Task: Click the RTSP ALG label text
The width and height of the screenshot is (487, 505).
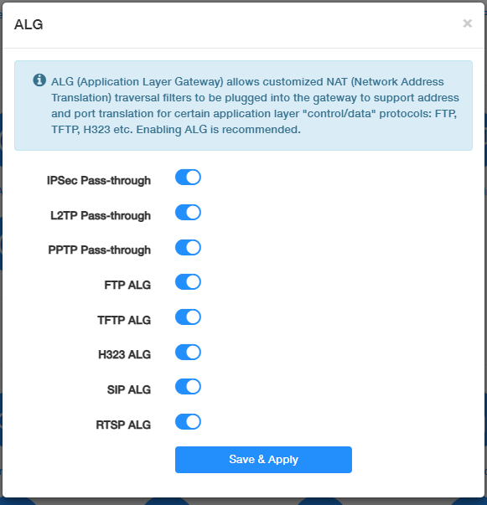Action: pos(123,425)
